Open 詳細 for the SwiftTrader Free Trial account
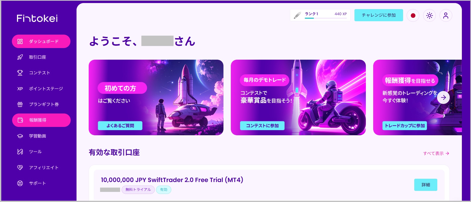 (426, 185)
